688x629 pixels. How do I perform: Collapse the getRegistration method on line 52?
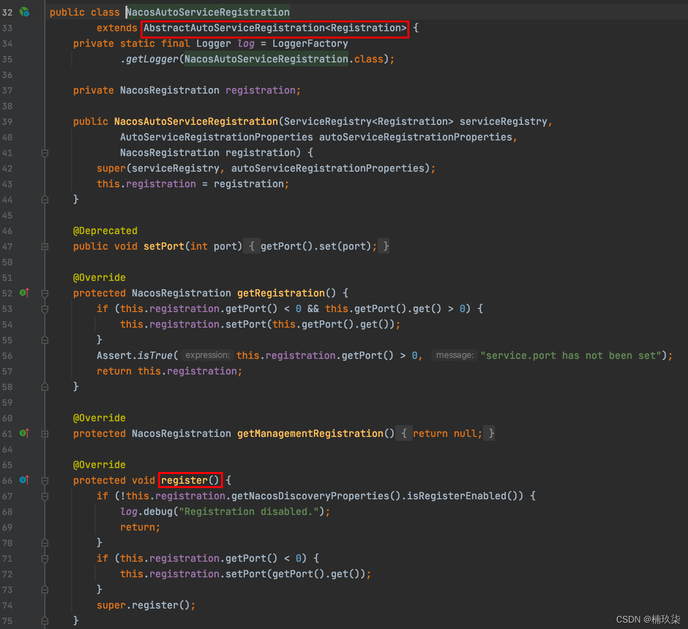coord(45,294)
